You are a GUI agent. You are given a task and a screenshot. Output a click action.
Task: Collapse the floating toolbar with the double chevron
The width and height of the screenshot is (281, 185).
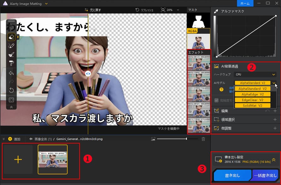point(11,107)
